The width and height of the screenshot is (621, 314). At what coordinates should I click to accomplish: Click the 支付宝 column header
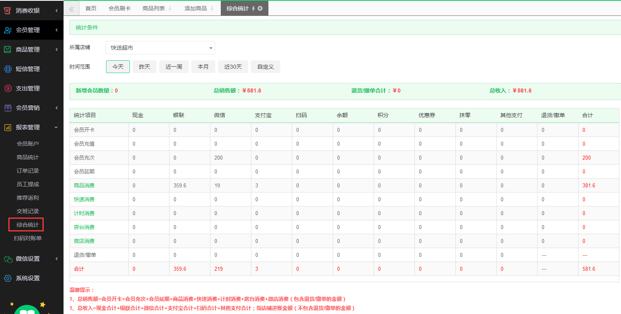[x=263, y=115]
